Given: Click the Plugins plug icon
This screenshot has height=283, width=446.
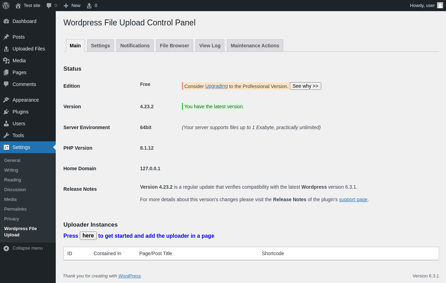Looking at the screenshot, I should tap(6, 112).
